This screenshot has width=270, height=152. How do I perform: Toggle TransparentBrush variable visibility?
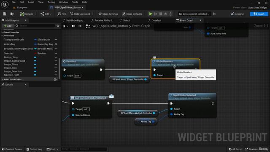click(56, 40)
